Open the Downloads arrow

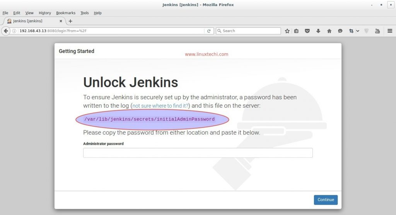tap(318, 31)
